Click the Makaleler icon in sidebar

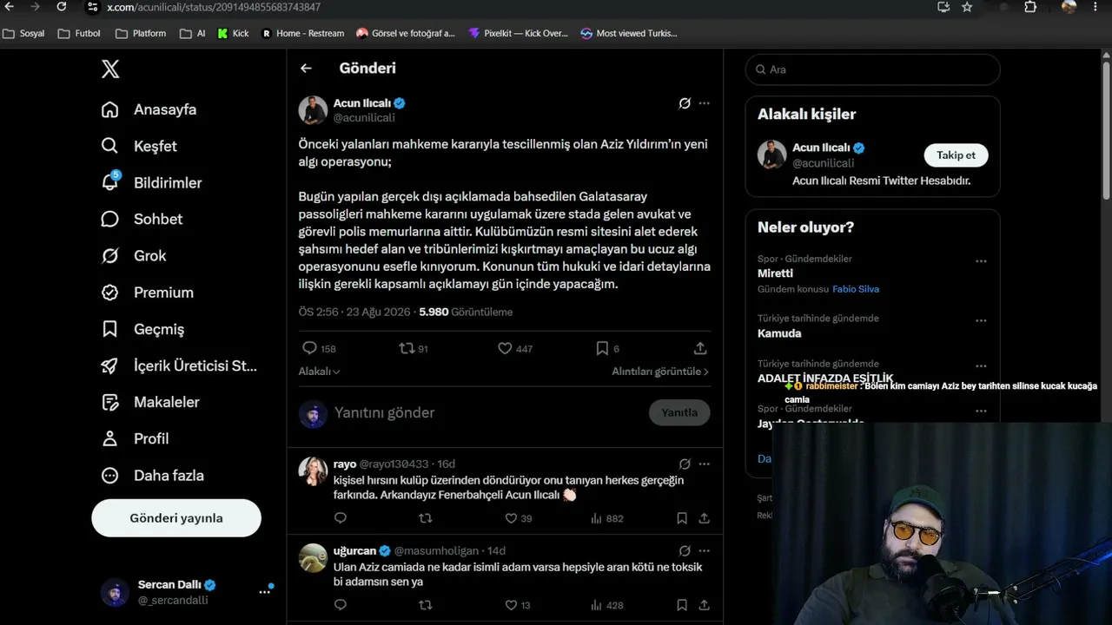(110, 402)
